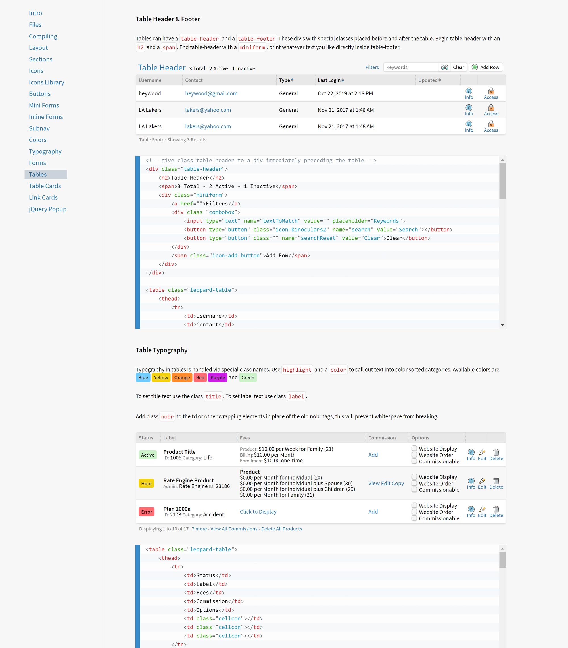This screenshot has width=568, height=648.
Task: Click Delete trash icon for Product Title
Action: pyautogui.click(x=496, y=452)
